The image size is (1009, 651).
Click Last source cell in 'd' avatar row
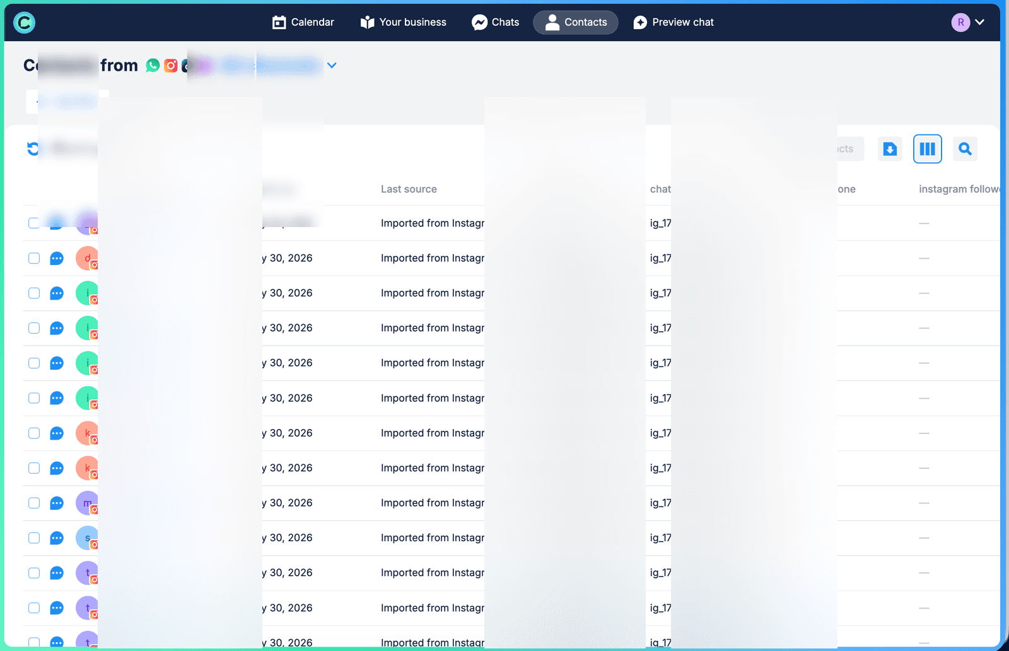(433, 258)
